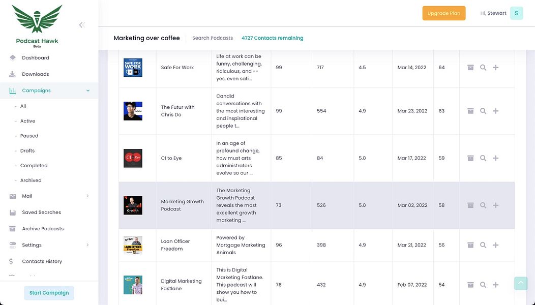Expand the Settings submenu
Viewport: 535px width, 305px height.
tap(87, 245)
